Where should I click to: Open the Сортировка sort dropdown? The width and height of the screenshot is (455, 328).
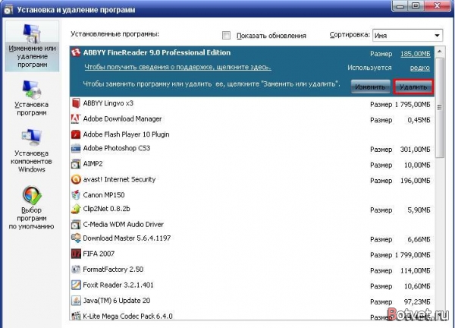click(x=407, y=36)
